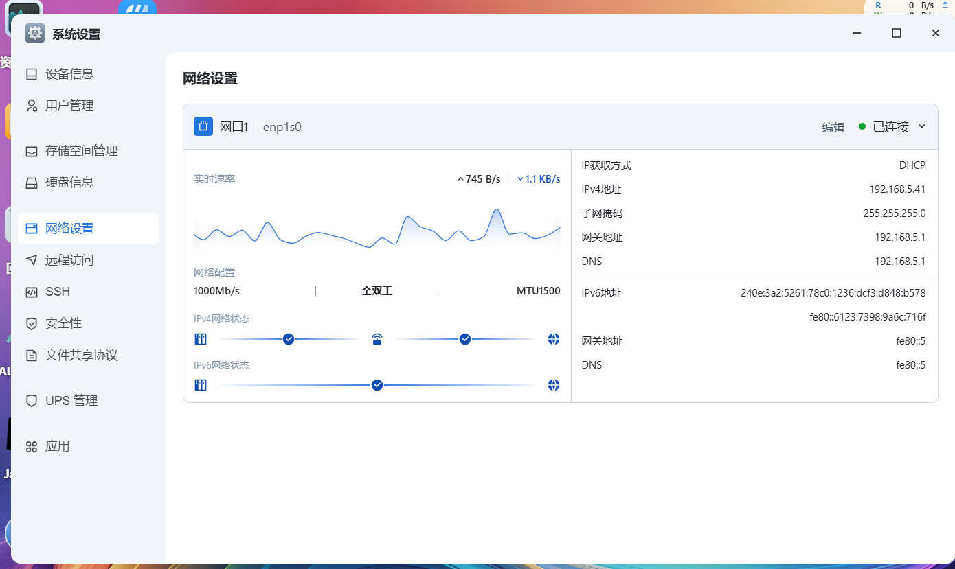Screen dimensions: 955x569
Task: Click the real-time speed chart
Action: 377,227
